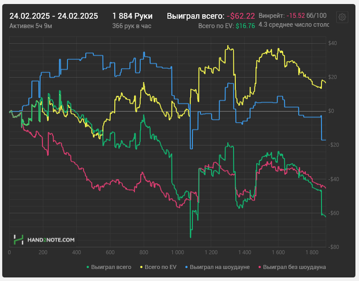Click the 1 000 hands x-axis marker
The height and width of the screenshot is (281, 359).
[x=177, y=252]
